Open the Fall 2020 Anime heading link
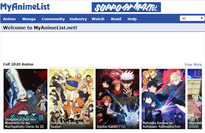 coord(18,64)
